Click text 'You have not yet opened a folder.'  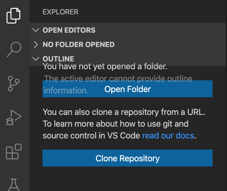point(105,67)
